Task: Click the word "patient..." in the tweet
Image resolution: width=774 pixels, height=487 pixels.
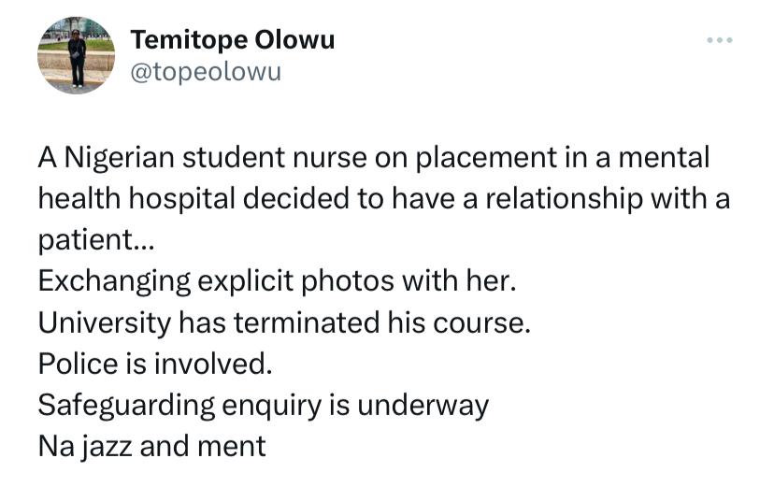Action: point(96,240)
